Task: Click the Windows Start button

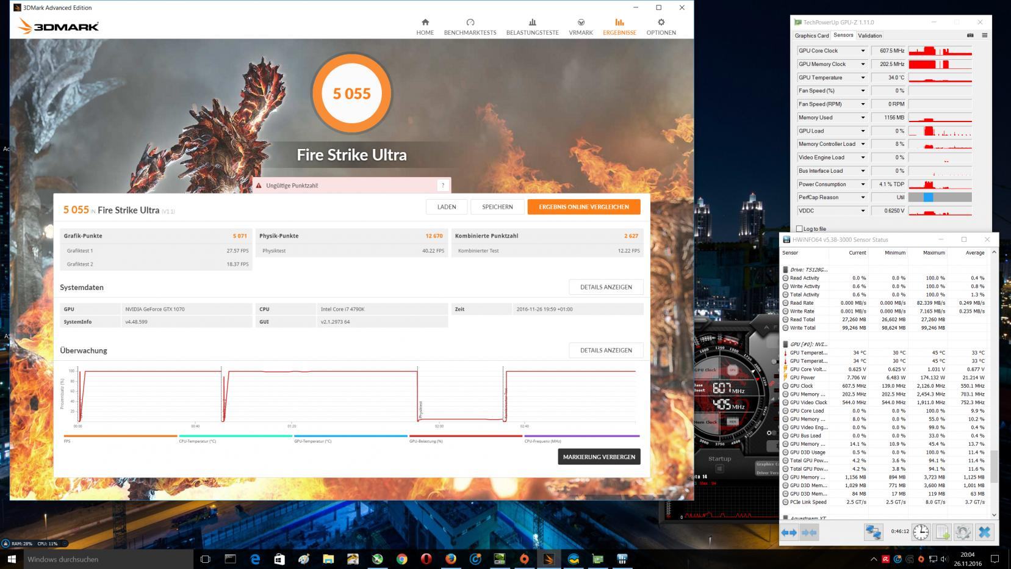Action: pos(11,559)
